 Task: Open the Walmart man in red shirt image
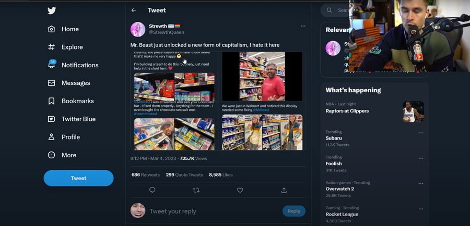tap(262, 76)
